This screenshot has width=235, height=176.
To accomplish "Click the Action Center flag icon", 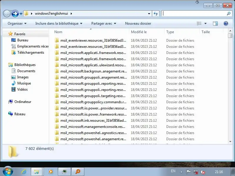I will 188,172.
